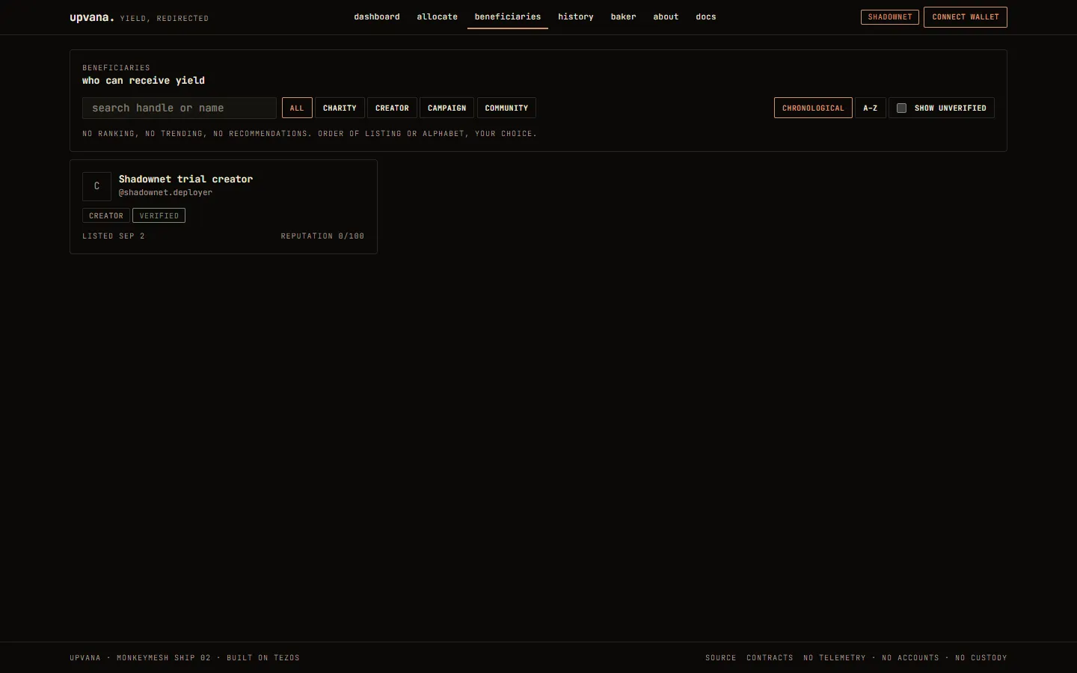Open the Source link in footer
This screenshot has height=673, width=1077.
[x=721, y=658]
